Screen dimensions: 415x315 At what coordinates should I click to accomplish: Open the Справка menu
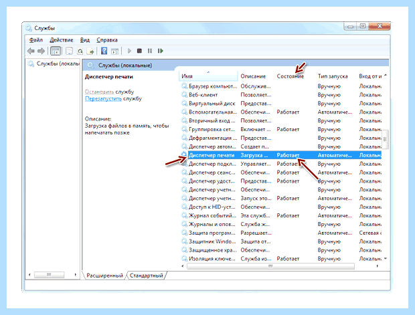pos(107,40)
